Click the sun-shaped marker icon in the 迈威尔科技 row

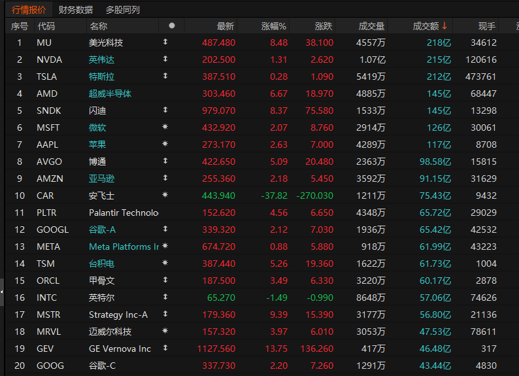[165, 331]
